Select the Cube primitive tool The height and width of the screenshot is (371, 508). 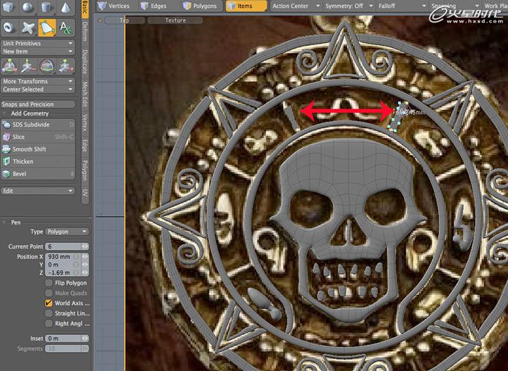[x=8, y=7]
